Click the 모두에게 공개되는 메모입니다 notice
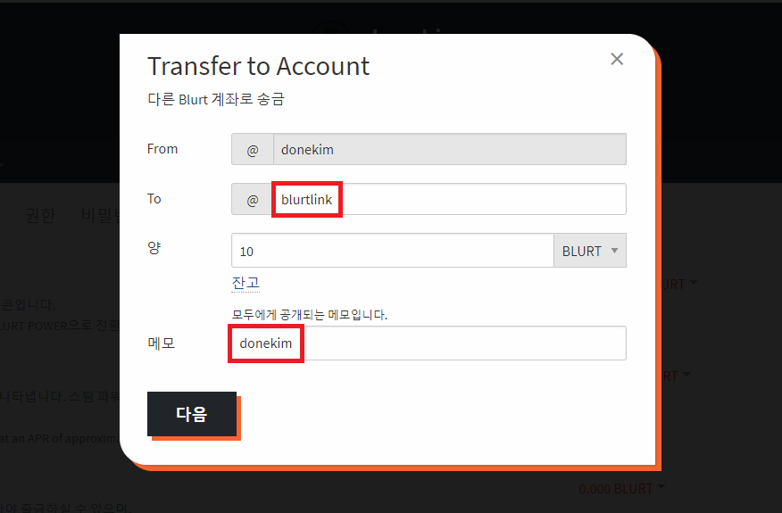This screenshot has height=513, width=782. [x=309, y=315]
